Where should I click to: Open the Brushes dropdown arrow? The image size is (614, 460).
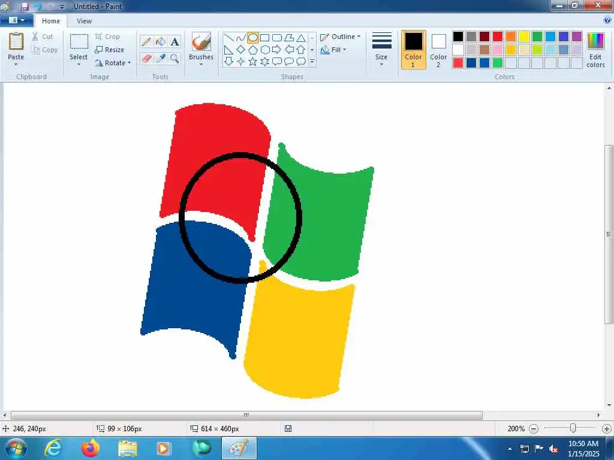201,65
